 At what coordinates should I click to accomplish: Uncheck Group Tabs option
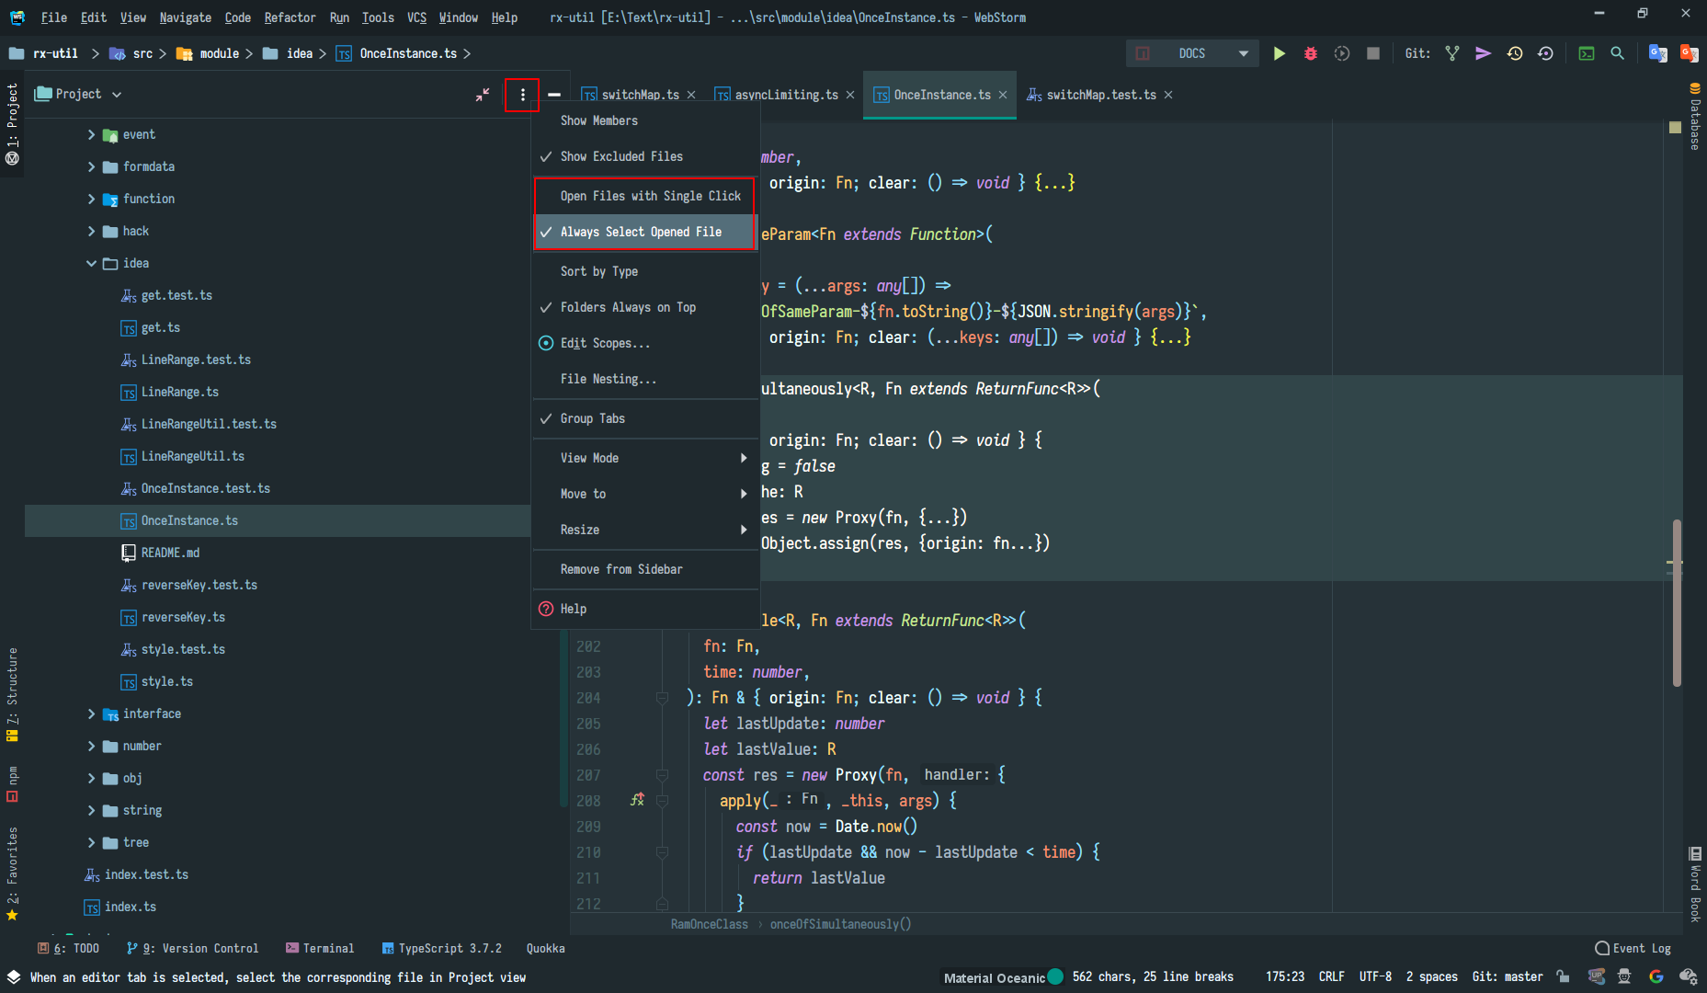click(x=645, y=418)
